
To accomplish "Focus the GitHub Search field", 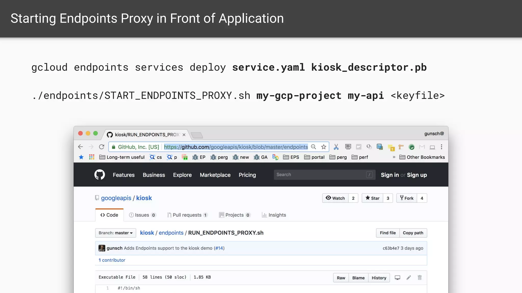I will click(x=324, y=175).
